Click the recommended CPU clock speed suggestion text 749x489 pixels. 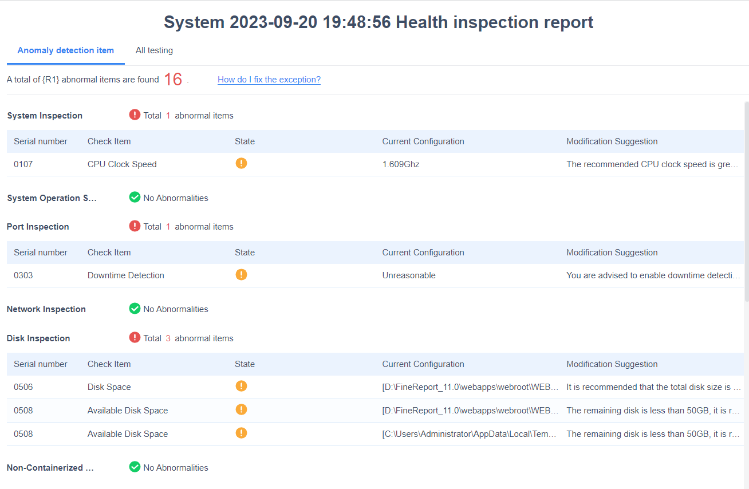point(652,164)
